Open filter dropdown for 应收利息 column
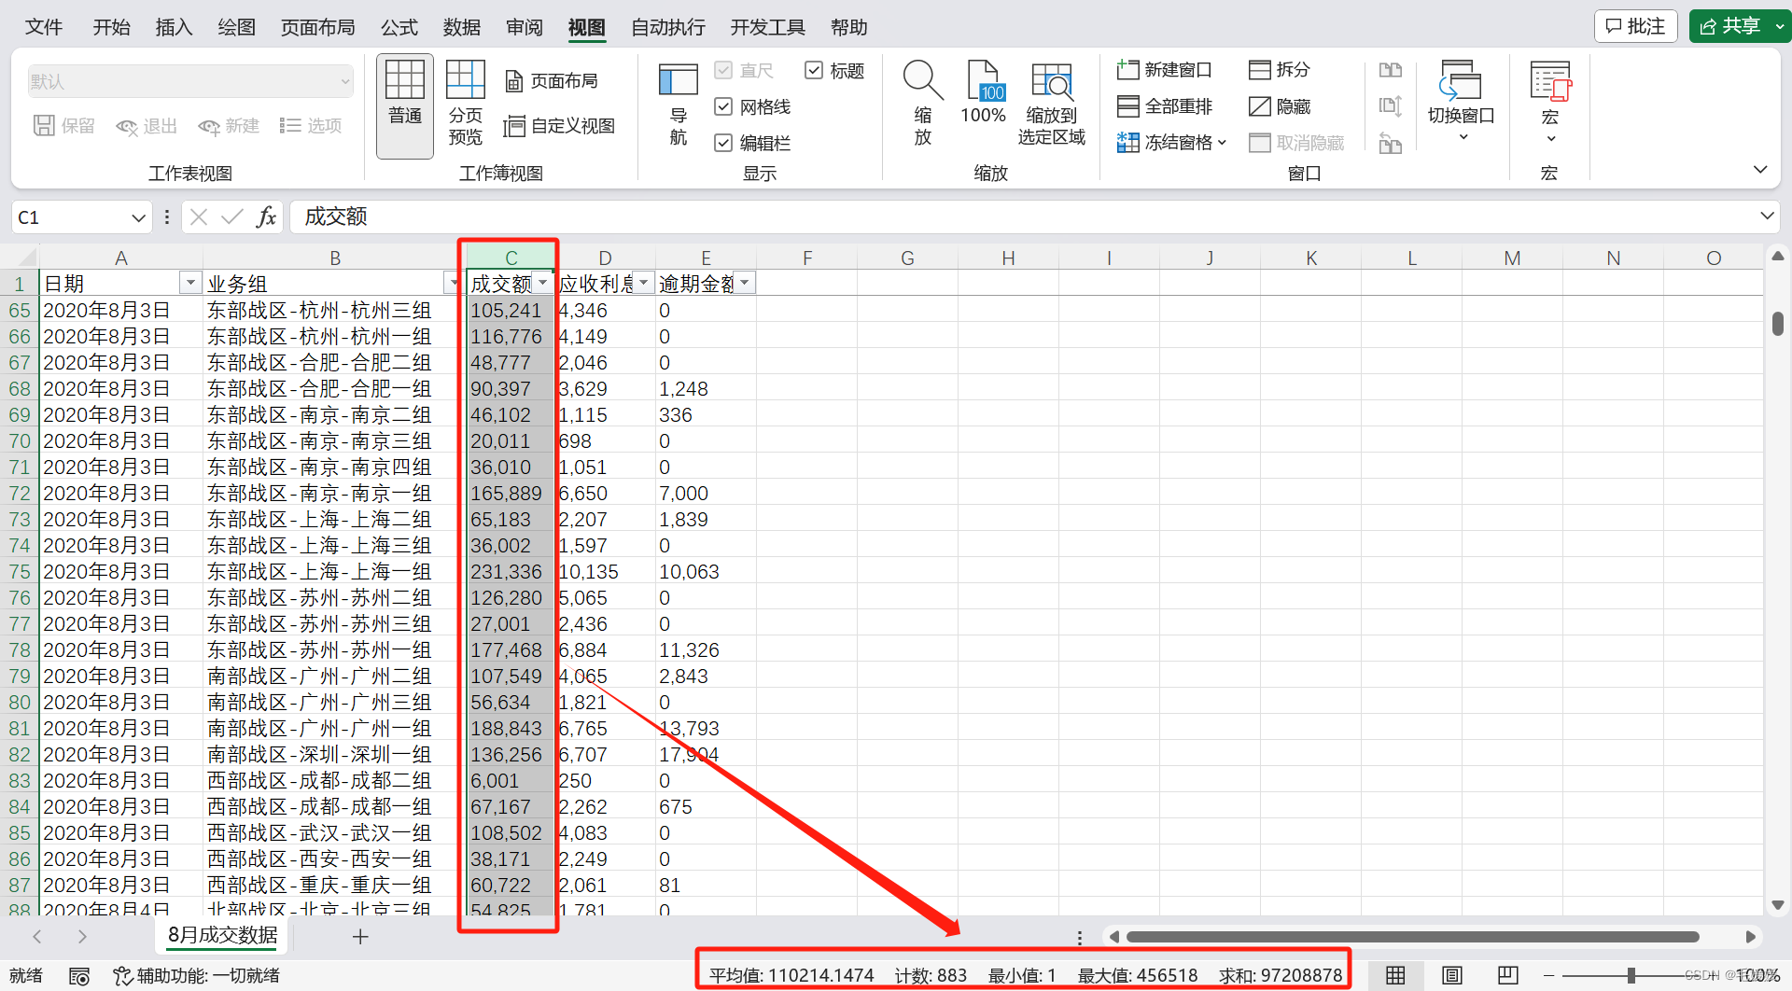 click(644, 283)
